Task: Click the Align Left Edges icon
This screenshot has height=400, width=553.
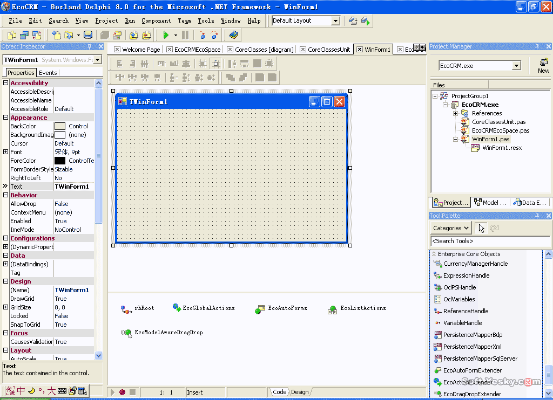Action: coord(119,64)
